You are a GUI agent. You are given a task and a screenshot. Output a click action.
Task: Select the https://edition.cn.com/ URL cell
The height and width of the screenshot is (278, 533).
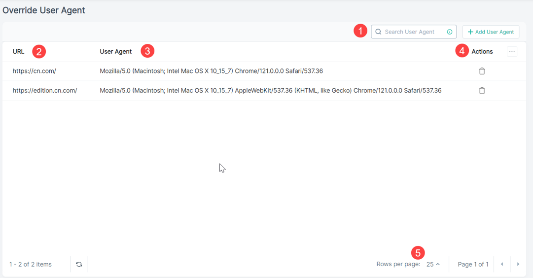(45, 91)
